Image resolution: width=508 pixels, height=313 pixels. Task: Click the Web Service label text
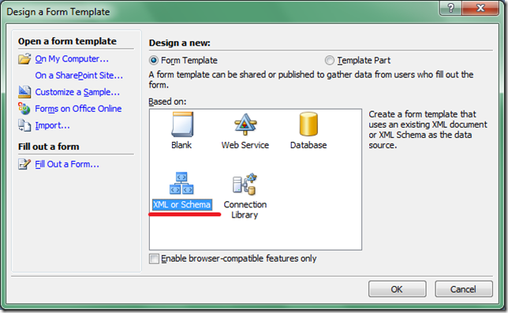tap(245, 145)
